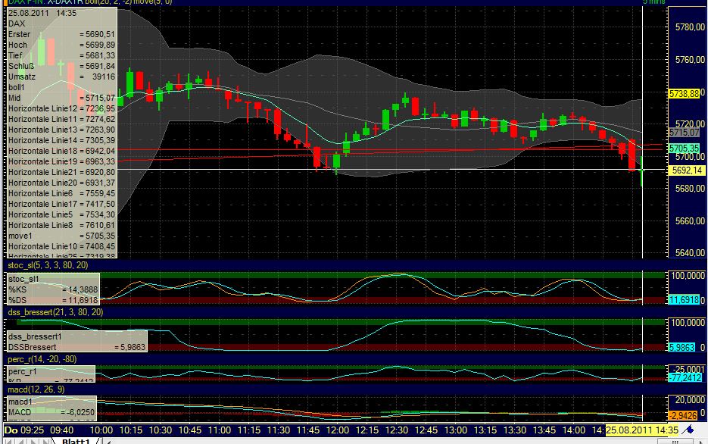This screenshot has width=708, height=444.
Task: Select the Blatt1 sheet tab
Action: pyautogui.click(x=76, y=441)
